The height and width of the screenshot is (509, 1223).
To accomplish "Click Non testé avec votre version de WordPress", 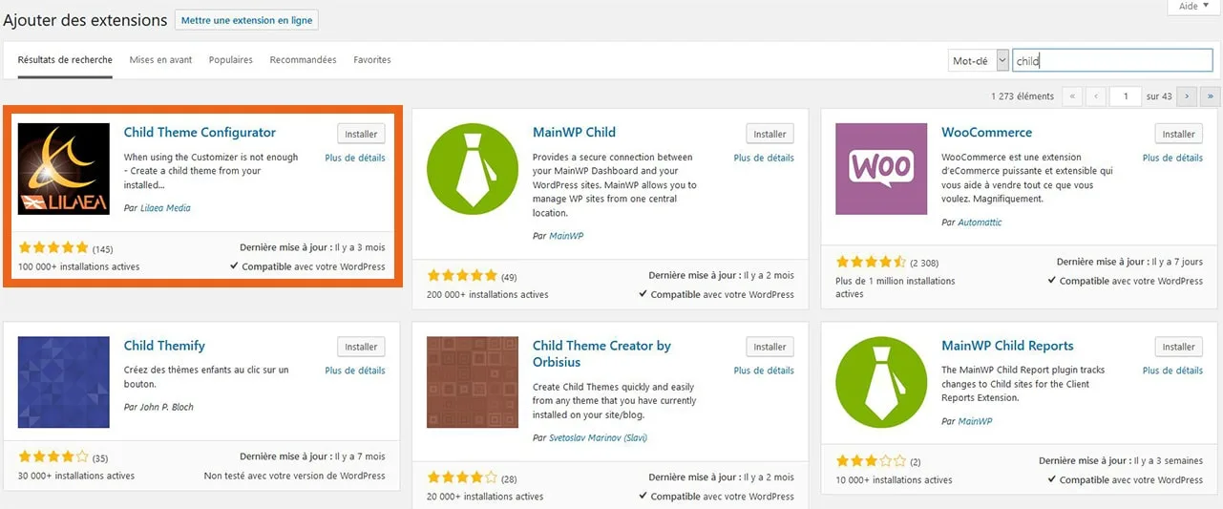I will point(295,476).
